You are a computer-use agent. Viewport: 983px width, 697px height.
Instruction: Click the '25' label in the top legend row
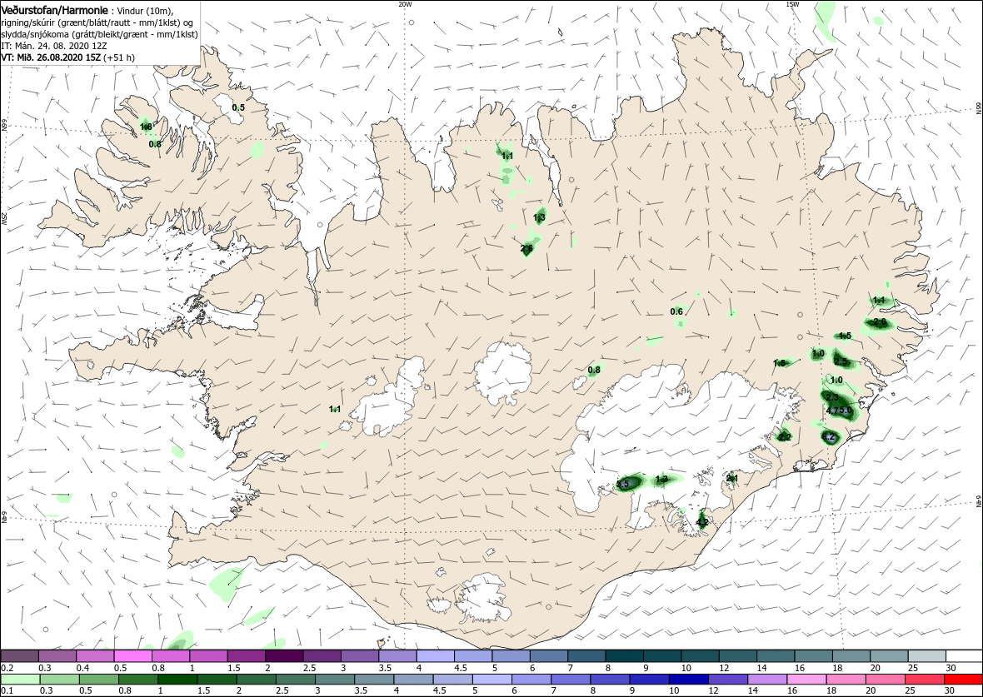(x=913, y=668)
